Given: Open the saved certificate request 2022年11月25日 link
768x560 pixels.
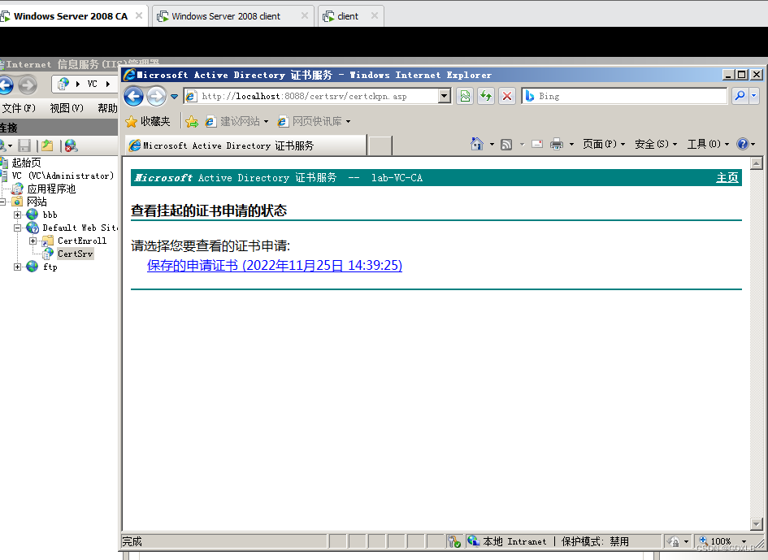Looking at the screenshot, I should coord(275,265).
